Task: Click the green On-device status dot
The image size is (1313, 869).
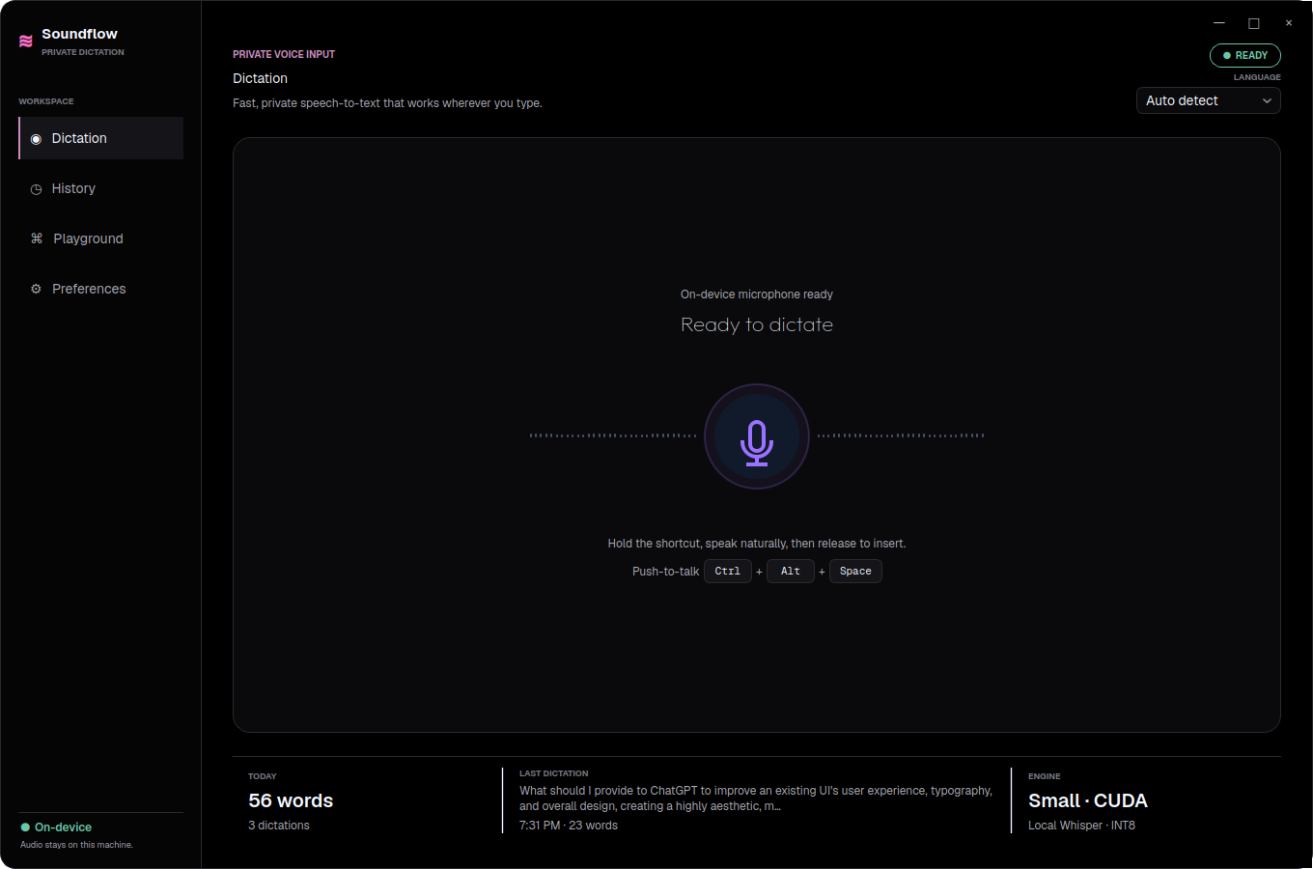Action: (25, 827)
